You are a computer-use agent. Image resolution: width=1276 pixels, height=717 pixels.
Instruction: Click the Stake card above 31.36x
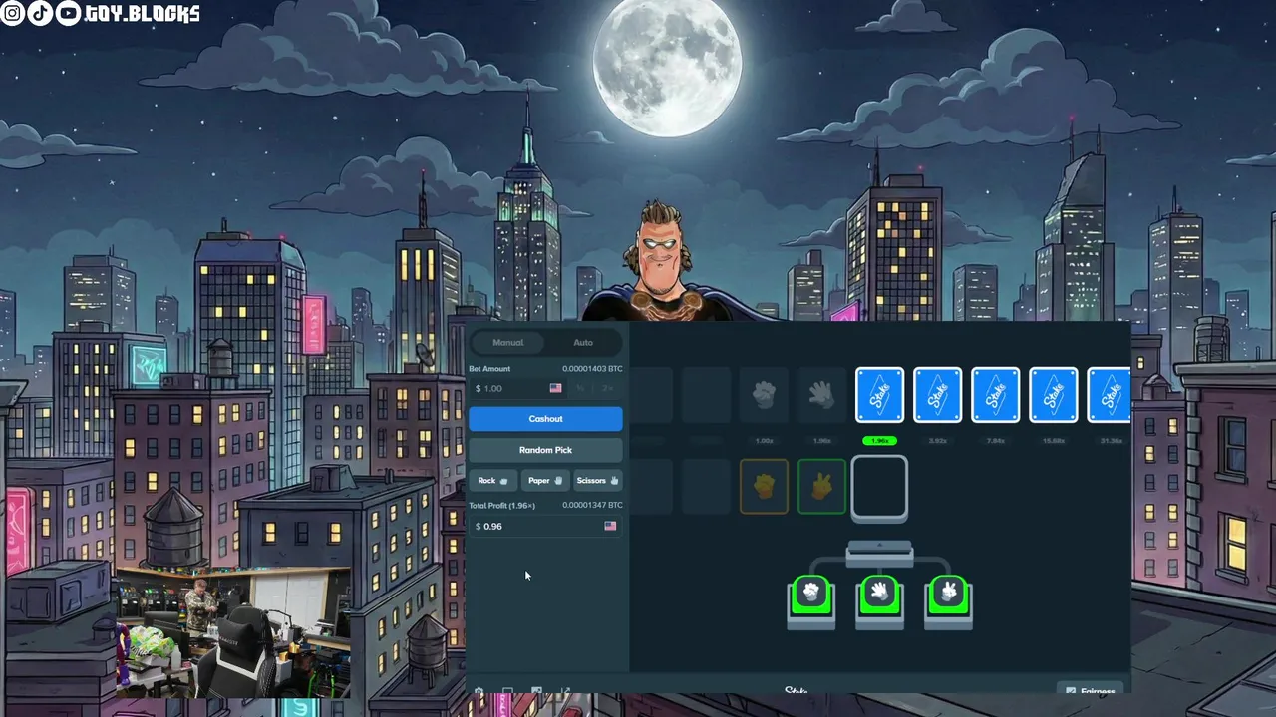[1110, 395]
